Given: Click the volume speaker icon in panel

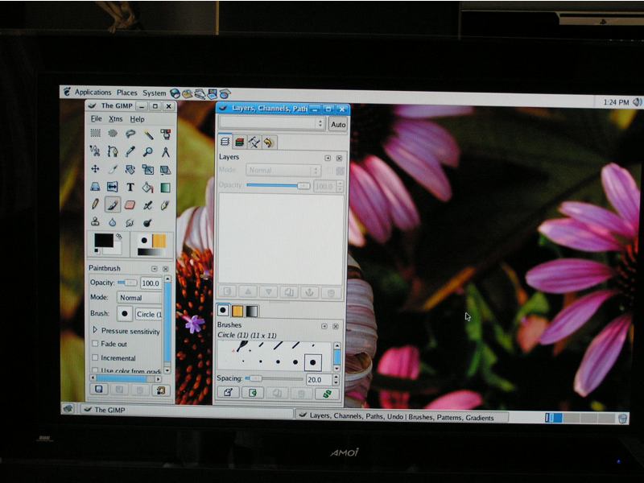Looking at the screenshot, I should coord(637,102).
